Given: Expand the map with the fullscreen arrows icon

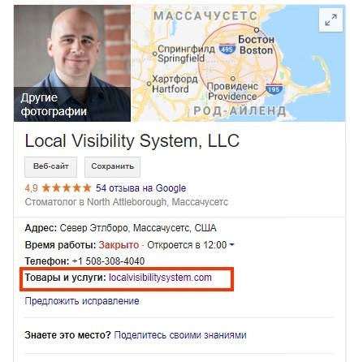Looking at the screenshot, I should pyautogui.click(x=331, y=20).
